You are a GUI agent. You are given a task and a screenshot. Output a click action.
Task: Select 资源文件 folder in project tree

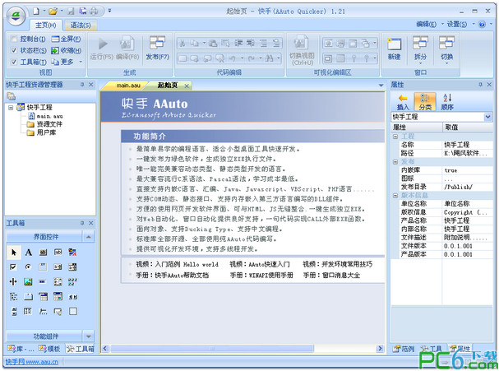pyautogui.click(x=49, y=124)
